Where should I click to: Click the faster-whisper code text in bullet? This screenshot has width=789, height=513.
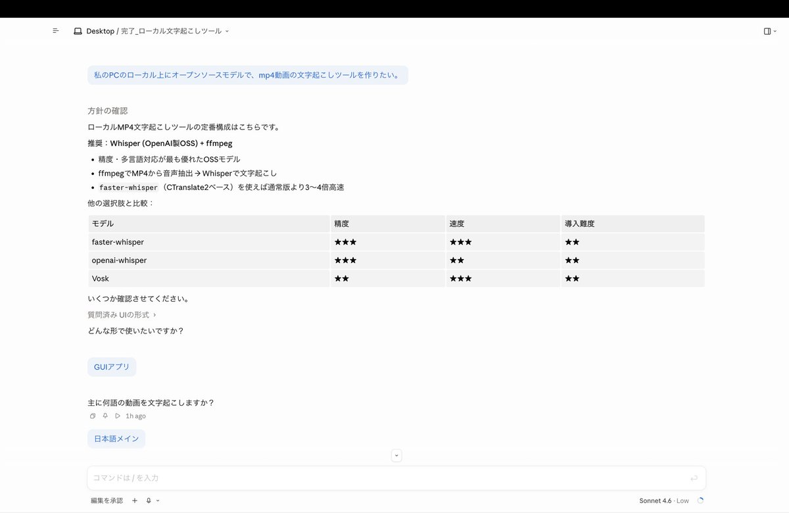pyautogui.click(x=128, y=187)
